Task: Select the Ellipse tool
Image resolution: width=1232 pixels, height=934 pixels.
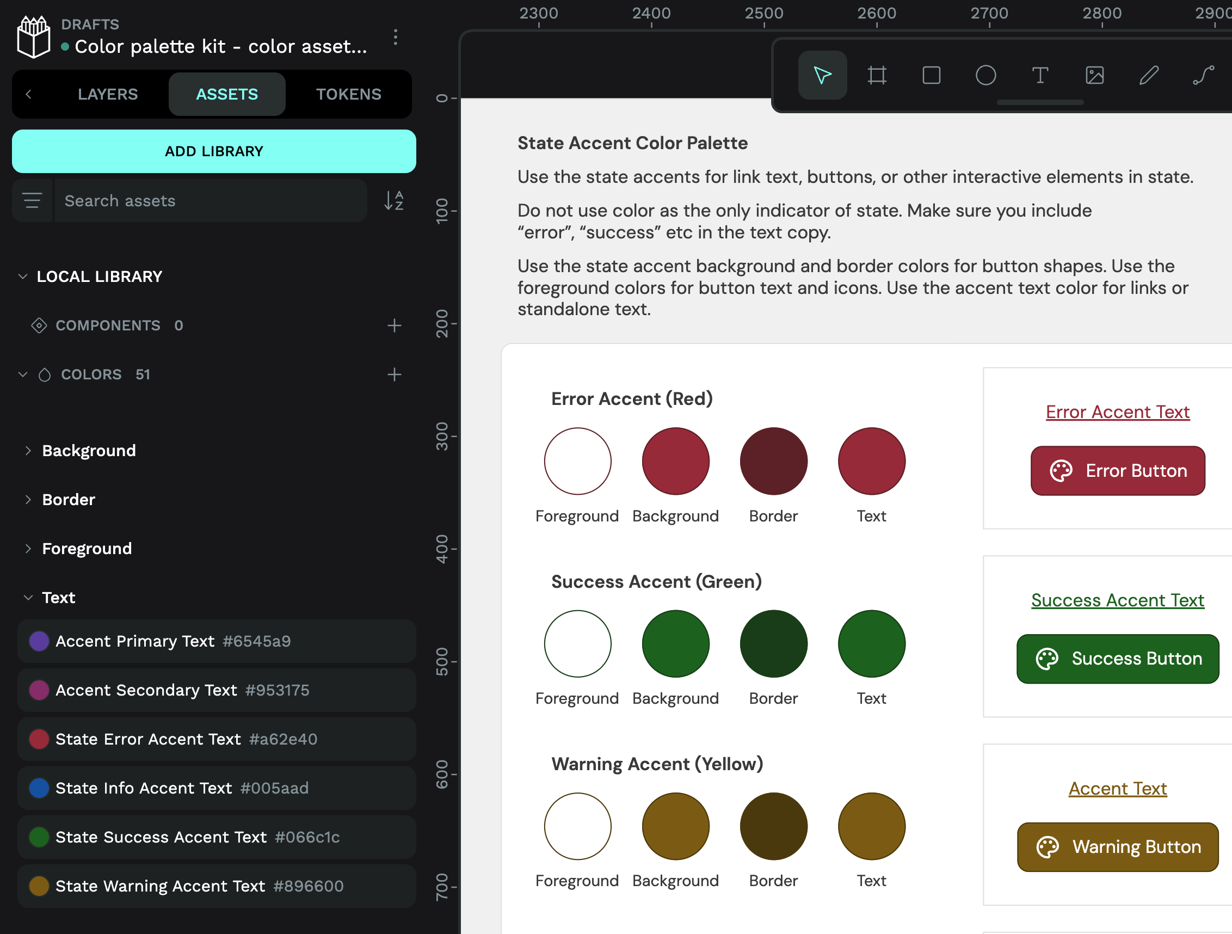Action: 985,75
